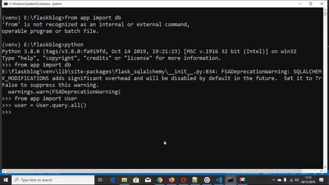The width and height of the screenshot is (329, 185).
Task: Click the microphone tray icon
Action: (285, 180)
